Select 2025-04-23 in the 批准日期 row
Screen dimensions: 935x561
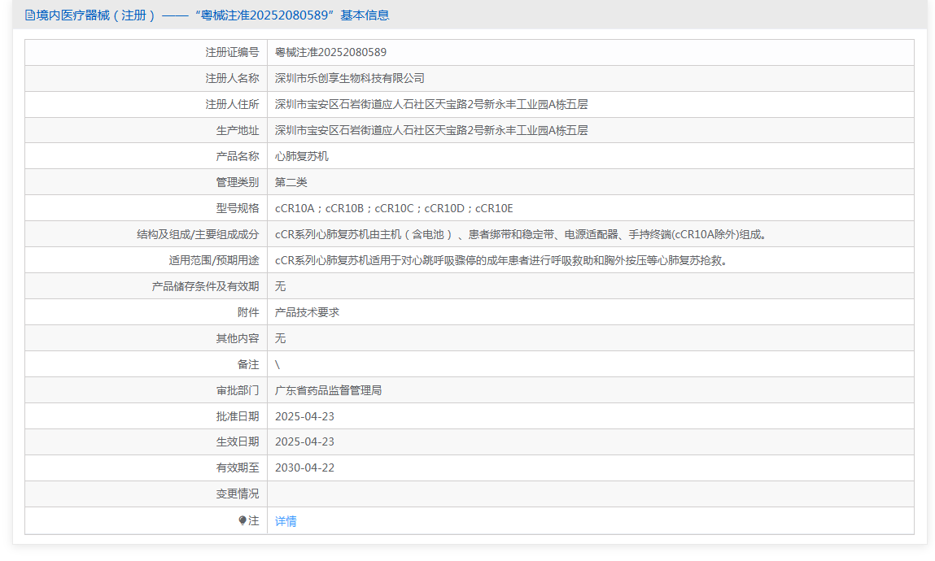pos(304,417)
